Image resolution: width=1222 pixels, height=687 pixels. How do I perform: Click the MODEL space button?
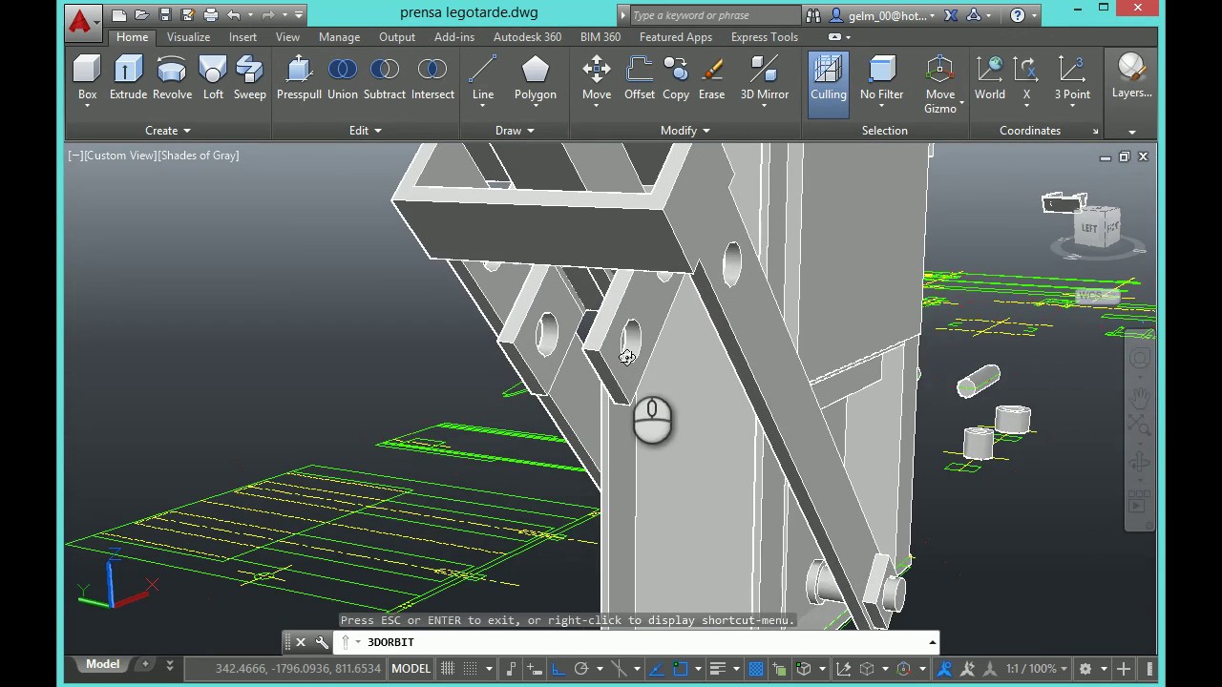click(411, 669)
